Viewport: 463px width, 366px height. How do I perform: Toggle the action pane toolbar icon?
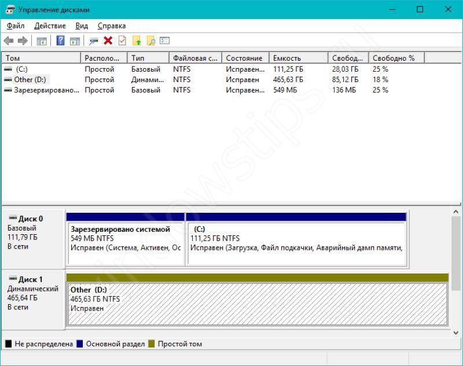[75, 41]
